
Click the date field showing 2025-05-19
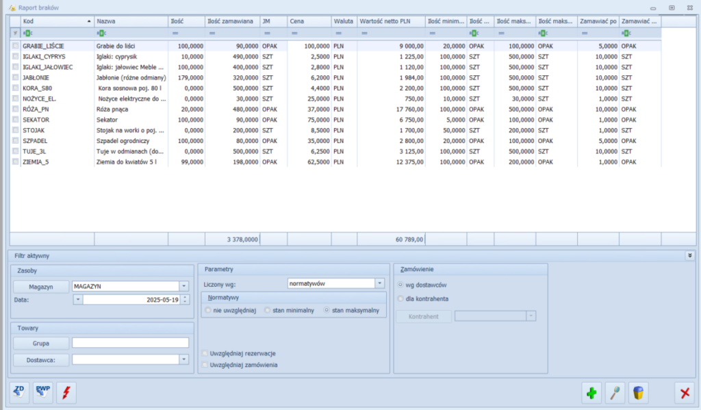131,300
